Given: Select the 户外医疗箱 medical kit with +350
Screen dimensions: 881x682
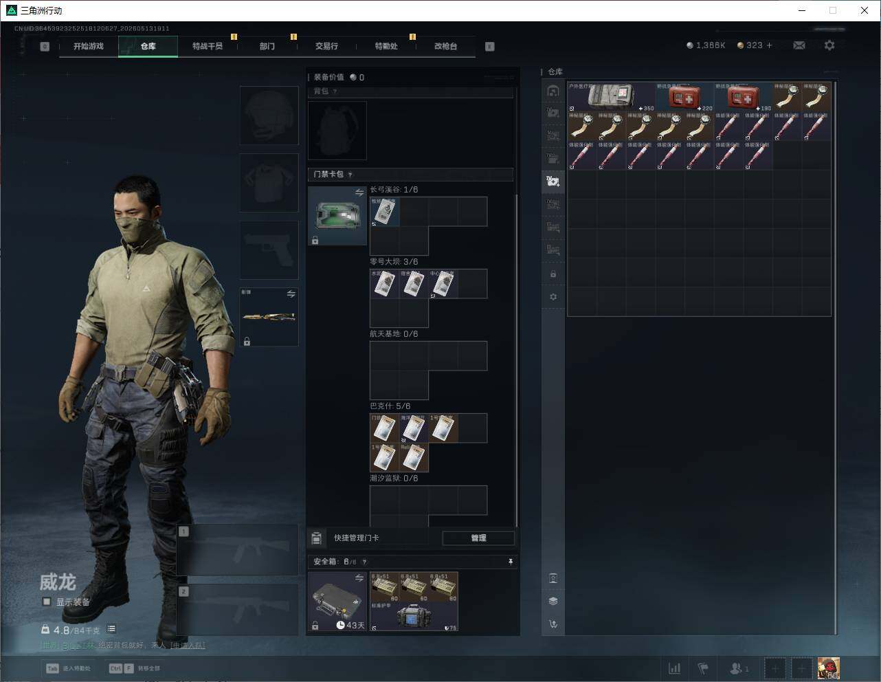Looking at the screenshot, I should 611,97.
